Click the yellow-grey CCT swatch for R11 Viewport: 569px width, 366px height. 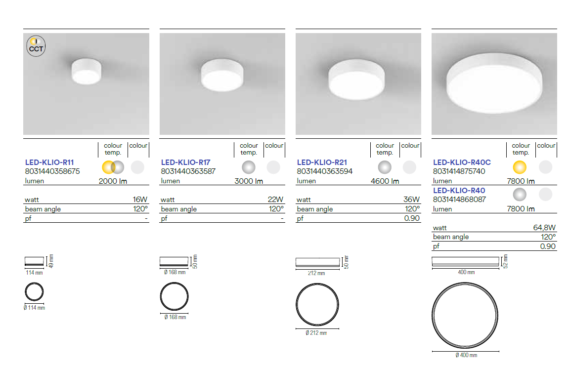coord(113,167)
